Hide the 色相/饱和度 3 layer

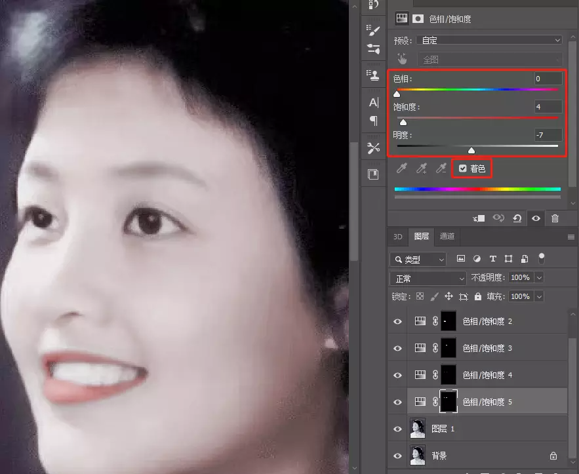397,349
